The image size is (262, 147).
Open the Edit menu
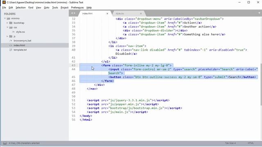tap(11, 7)
